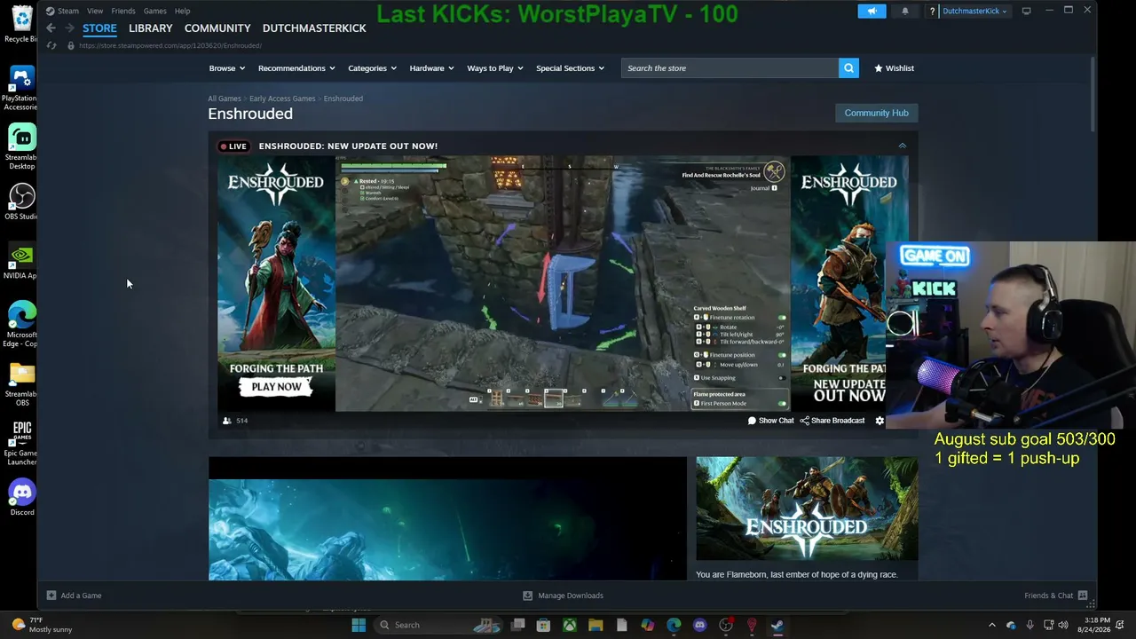
Task: Open the Help menu
Action: coord(182,11)
